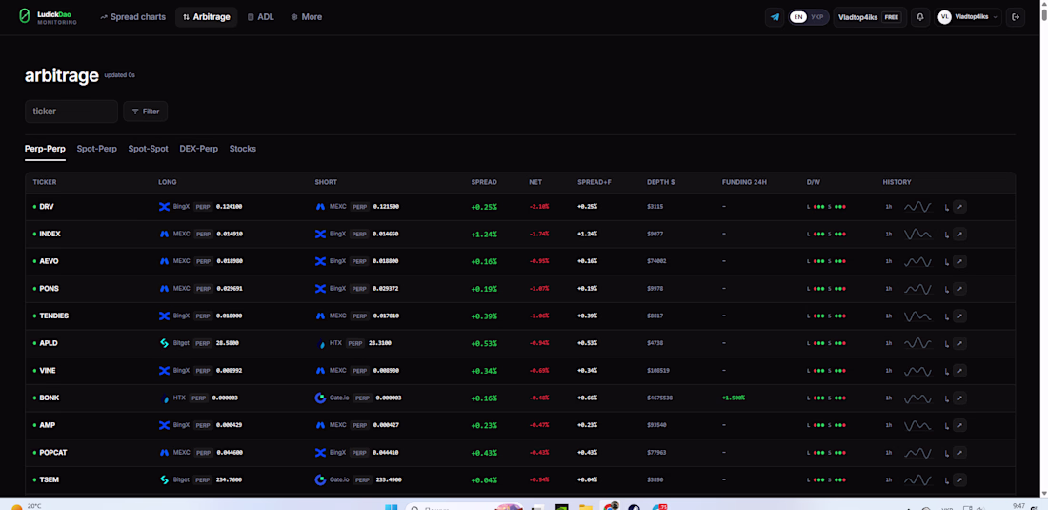This screenshot has width=1048, height=510.
Task: Go to Spread charts page
Action: [x=132, y=17]
